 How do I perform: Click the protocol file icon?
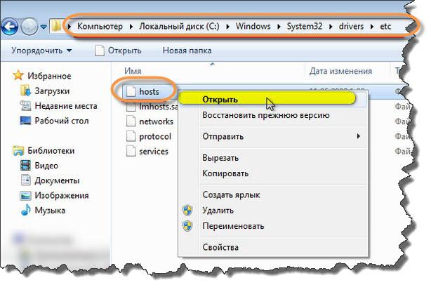(x=131, y=136)
